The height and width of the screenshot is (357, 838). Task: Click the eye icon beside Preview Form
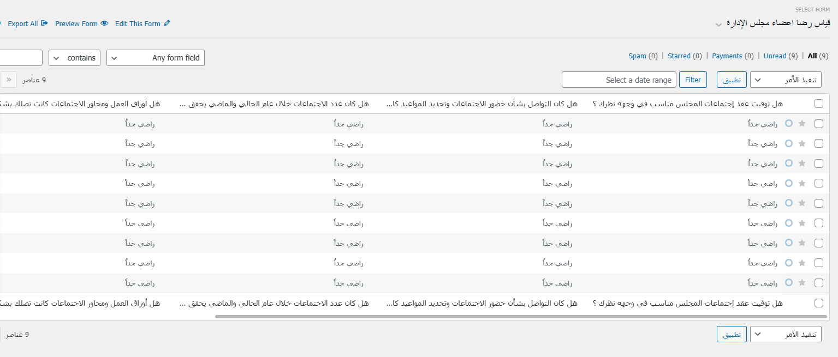point(104,23)
